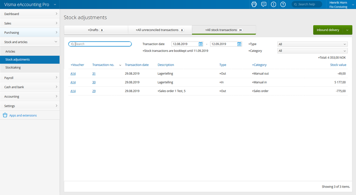Open the Category filter dropdown
356x195 pixels.
click(312, 51)
